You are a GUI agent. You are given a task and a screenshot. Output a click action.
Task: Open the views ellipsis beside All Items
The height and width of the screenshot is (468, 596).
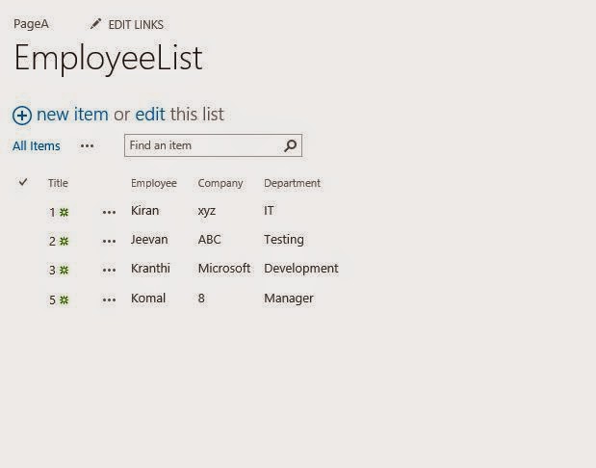[87, 146]
